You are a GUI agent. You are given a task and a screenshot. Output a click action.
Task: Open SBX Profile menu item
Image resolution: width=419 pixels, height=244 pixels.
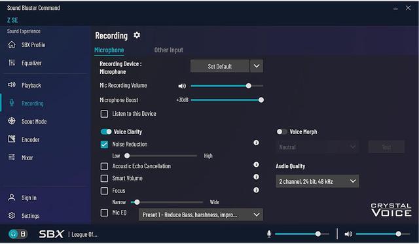pos(33,45)
